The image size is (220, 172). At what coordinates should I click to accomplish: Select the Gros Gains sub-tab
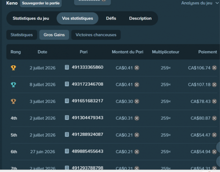tap(54, 35)
